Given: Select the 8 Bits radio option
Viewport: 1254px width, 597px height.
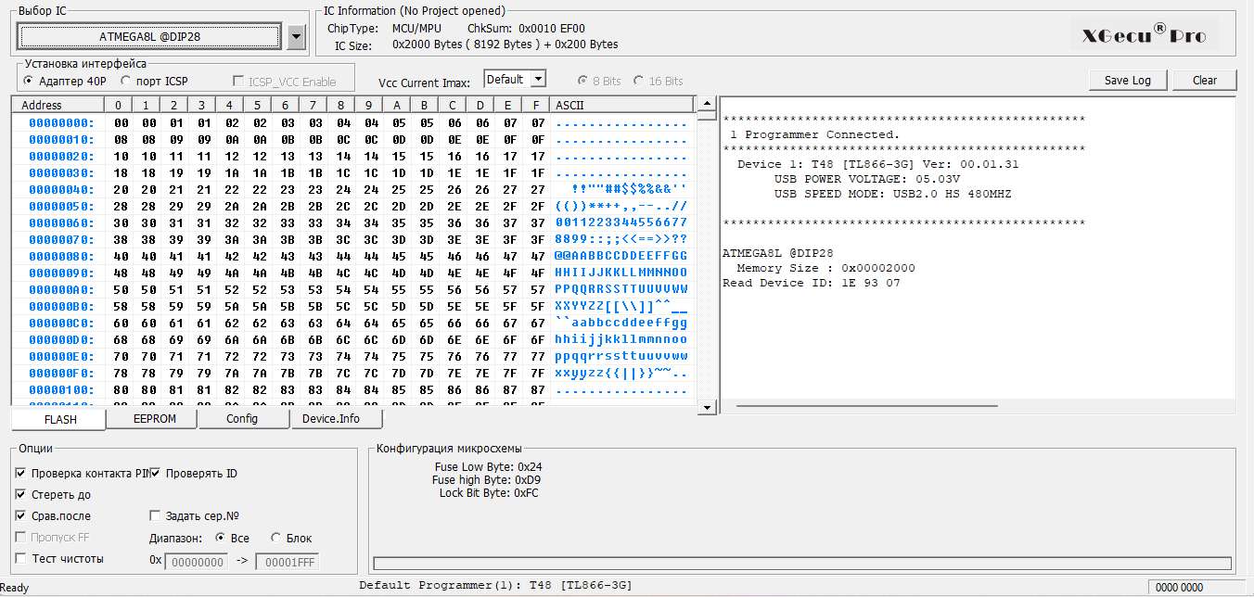Looking at the screenshot, I should tap(599, 82).
